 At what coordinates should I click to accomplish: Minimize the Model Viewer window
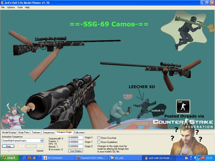click(203, 3)
